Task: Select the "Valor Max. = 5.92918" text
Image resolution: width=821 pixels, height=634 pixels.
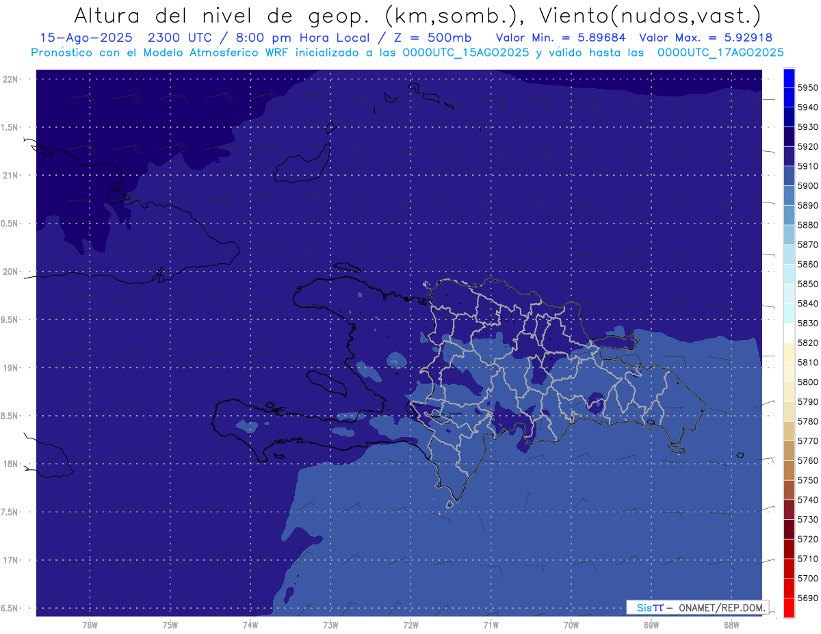Action: (x=706, y=38)
